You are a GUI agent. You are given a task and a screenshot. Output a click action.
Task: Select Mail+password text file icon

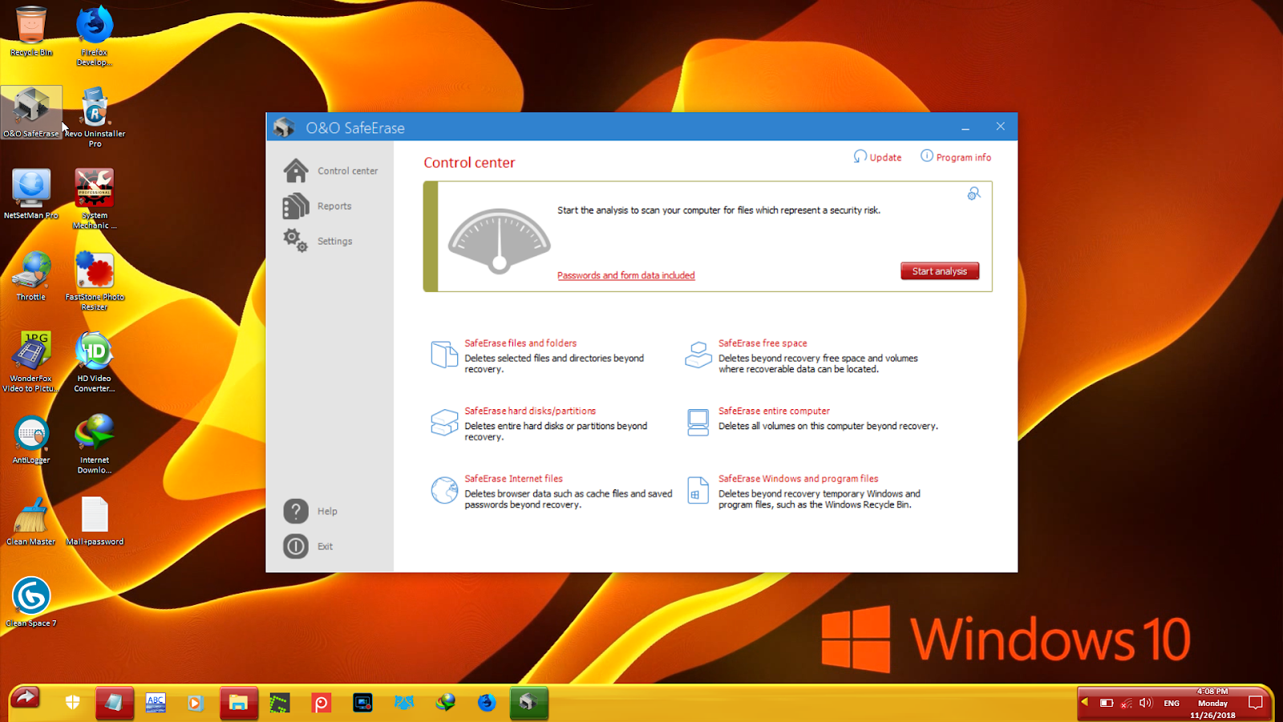point(95,521)
